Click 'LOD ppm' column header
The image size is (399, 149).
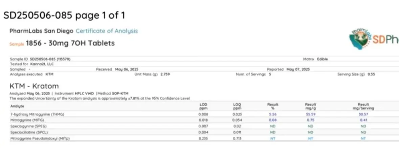(203, 106)
